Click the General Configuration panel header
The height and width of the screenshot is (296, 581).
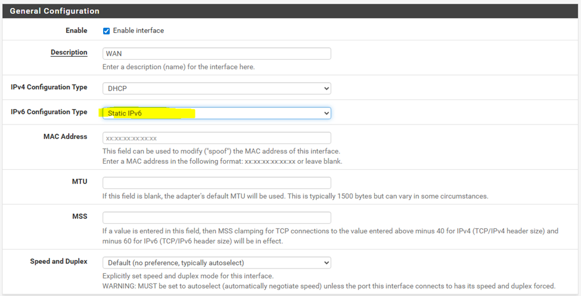point(55,11)
